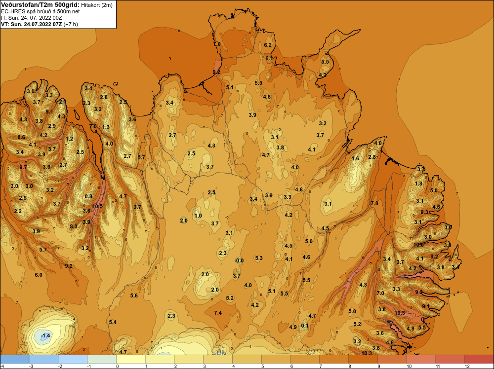Select the pale green legend swatch between -1 and 0
This screenshot has width=494, height=369.
[x=102, y=359]
